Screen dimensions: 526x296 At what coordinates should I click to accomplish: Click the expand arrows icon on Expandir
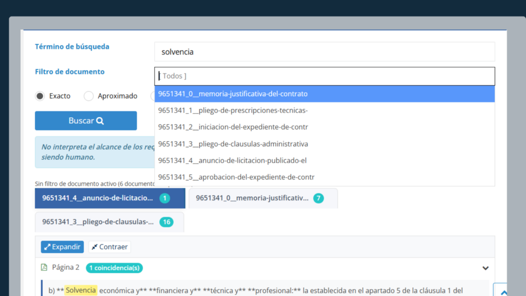point(47,247)
